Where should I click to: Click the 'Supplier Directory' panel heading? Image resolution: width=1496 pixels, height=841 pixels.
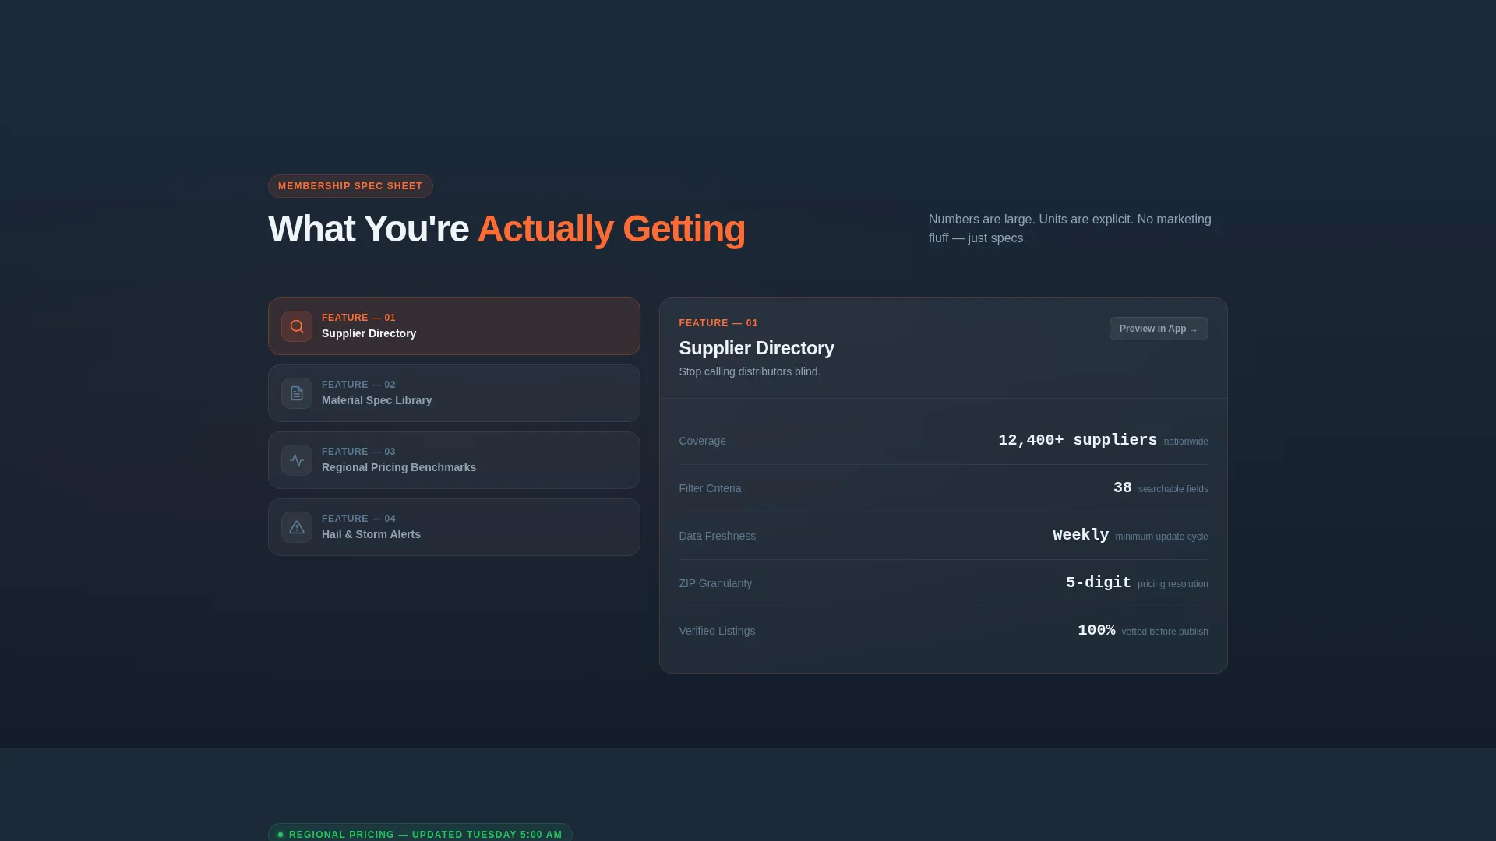[757, 348]
